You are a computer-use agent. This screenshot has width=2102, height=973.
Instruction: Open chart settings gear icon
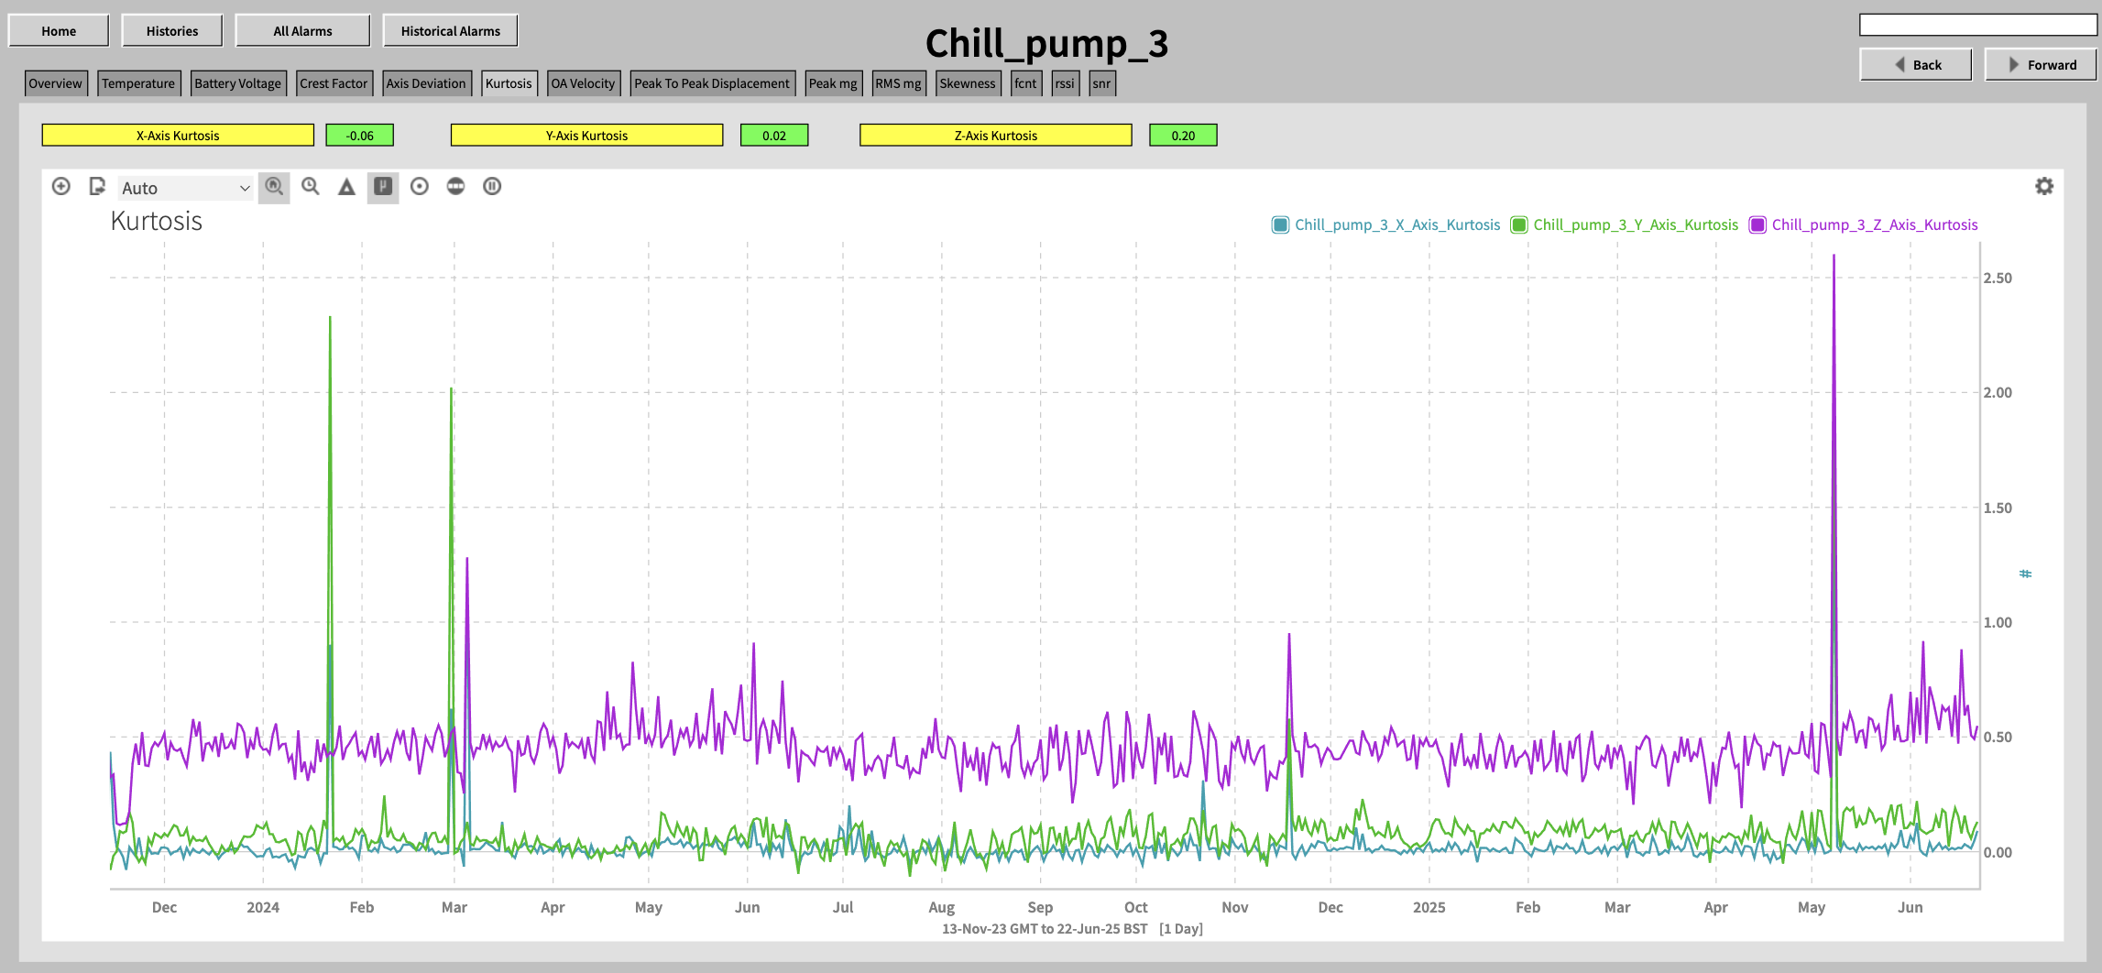click(x=2044, y=187)
